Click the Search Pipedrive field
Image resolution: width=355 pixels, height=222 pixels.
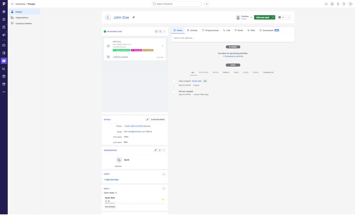click(x=177, y=4)
